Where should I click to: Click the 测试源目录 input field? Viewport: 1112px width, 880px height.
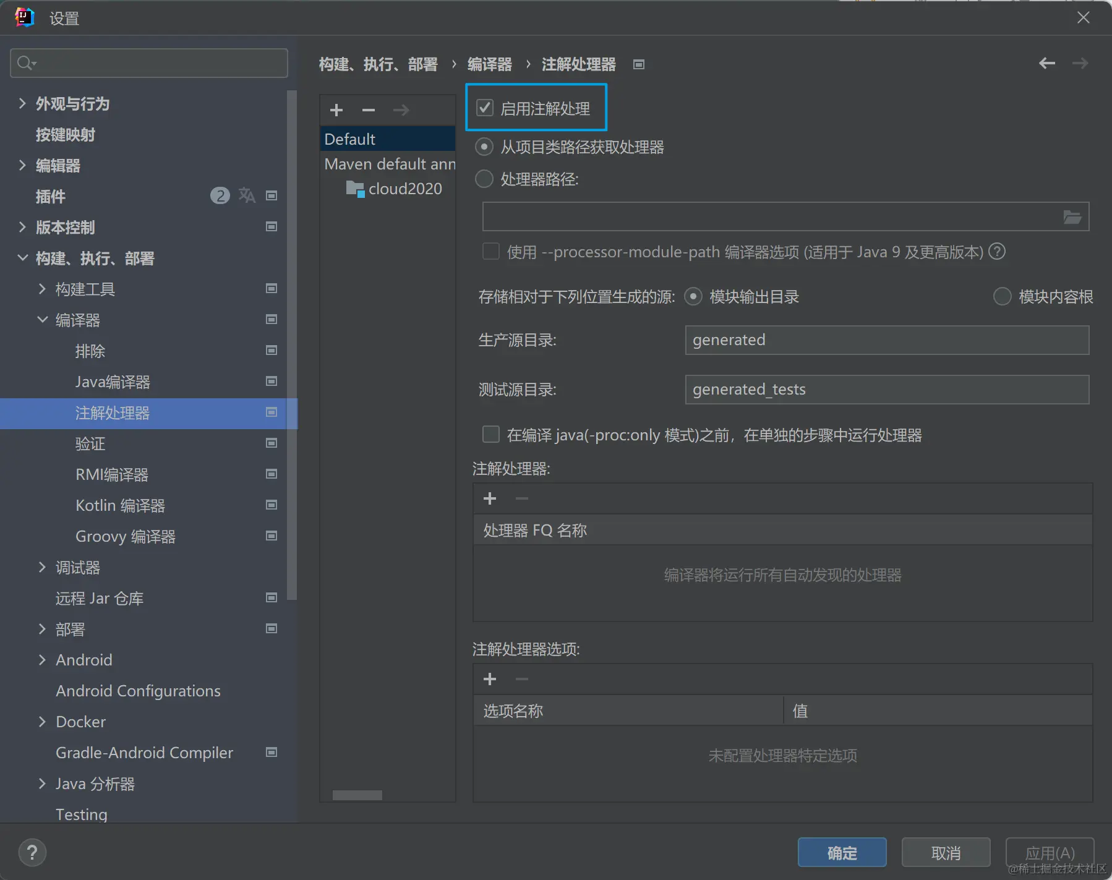tap(887, 390)
